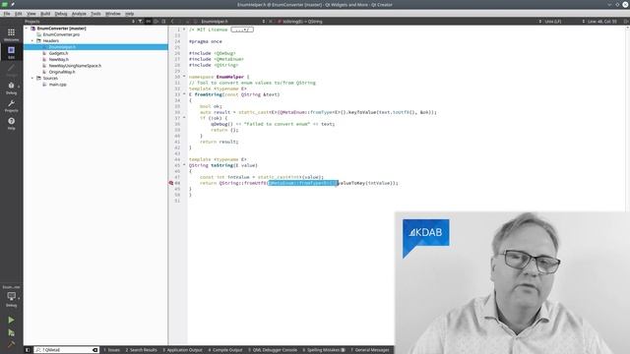Open the Debug mode in the sidebar

[11, 88]
